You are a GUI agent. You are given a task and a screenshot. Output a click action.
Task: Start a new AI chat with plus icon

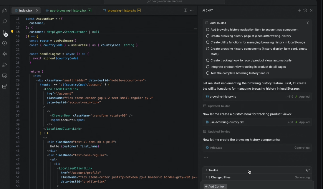point(299,10)
